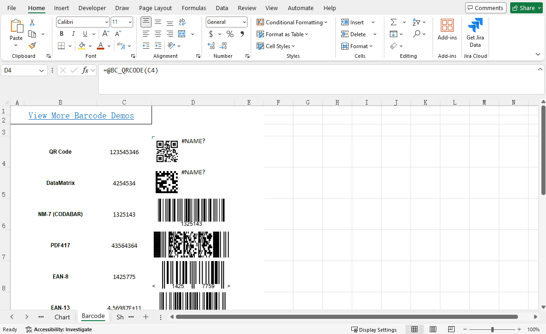Click the Share button

526,8
